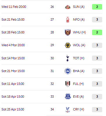Open the WOL (A) fixture link
The height and width of the screenshot is (116, 106).
coord(79,45)
